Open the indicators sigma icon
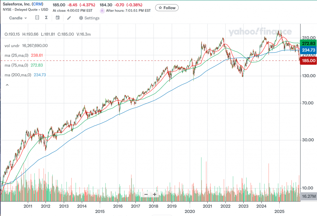317x216 pixels. point(46,18)
